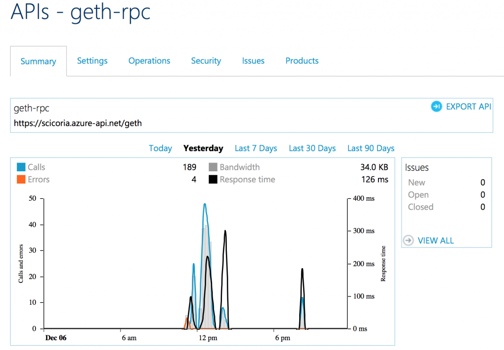Viewport: 504px width, 350px height.
Task: Click the chart peak around 12 pm
Action: point(206,204)
